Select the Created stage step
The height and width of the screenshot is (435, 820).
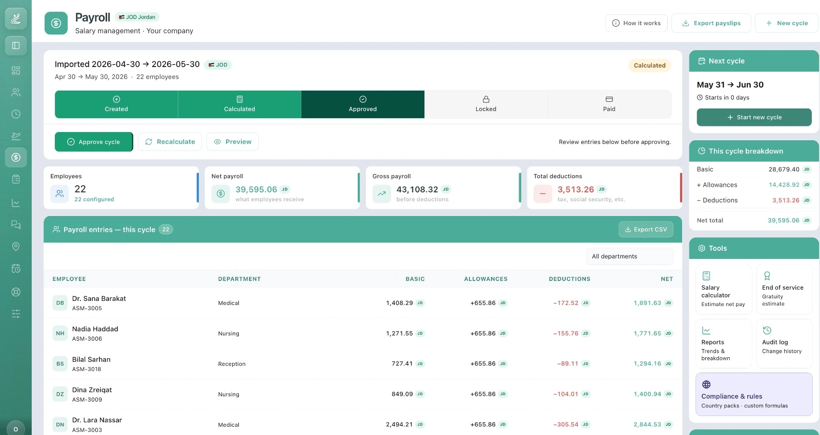coord(116,104)
